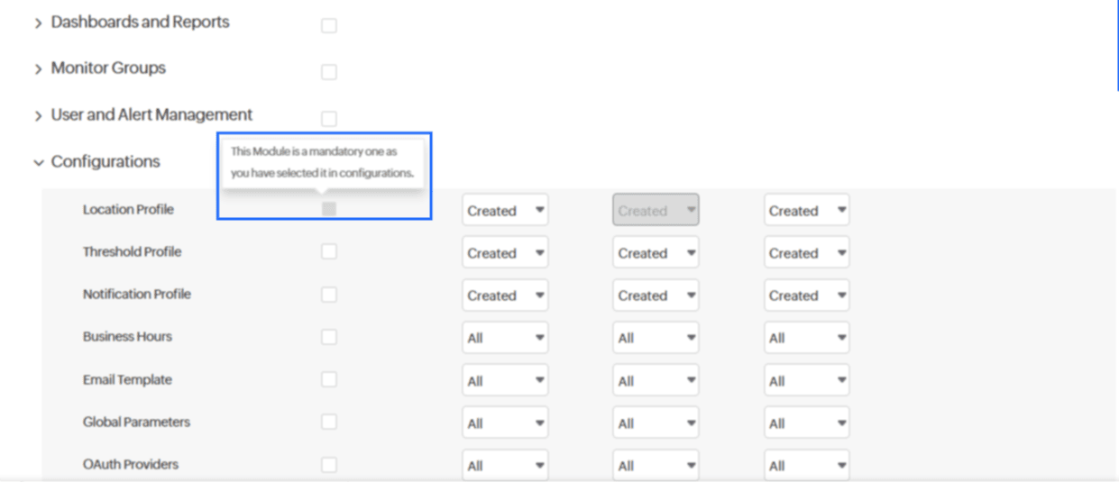Viewport: 1119px width, 482px height.
Task: Tick the Global Parameters checkbox
Action: (329, 422)
